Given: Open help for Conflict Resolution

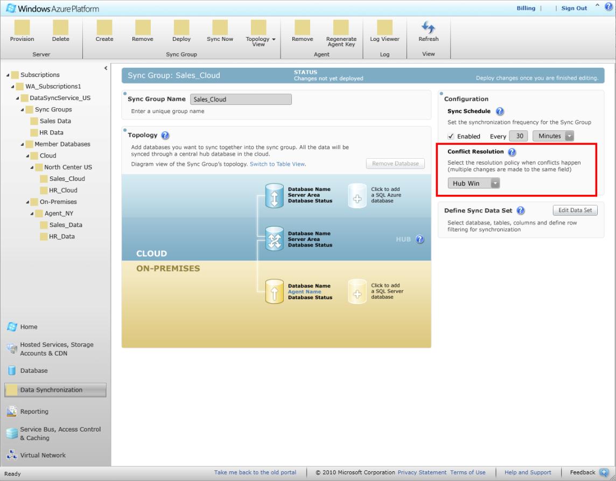Looking at the screenshot, I should click(512, 152).
